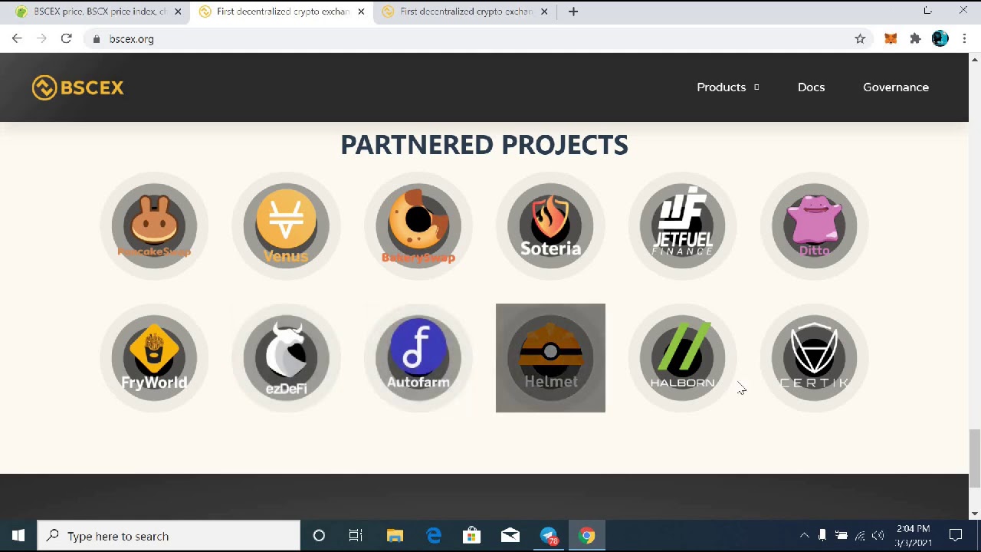The height and width of the screenshot is (552, 981).
Task: Close the BSCEX price index tab
Action: 178,11
